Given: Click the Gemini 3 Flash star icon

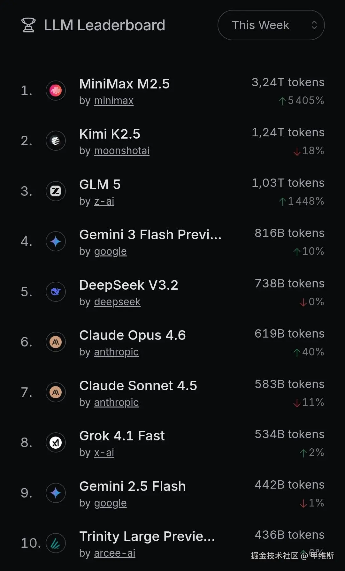Looking at the screenshot, I should 56,241.
